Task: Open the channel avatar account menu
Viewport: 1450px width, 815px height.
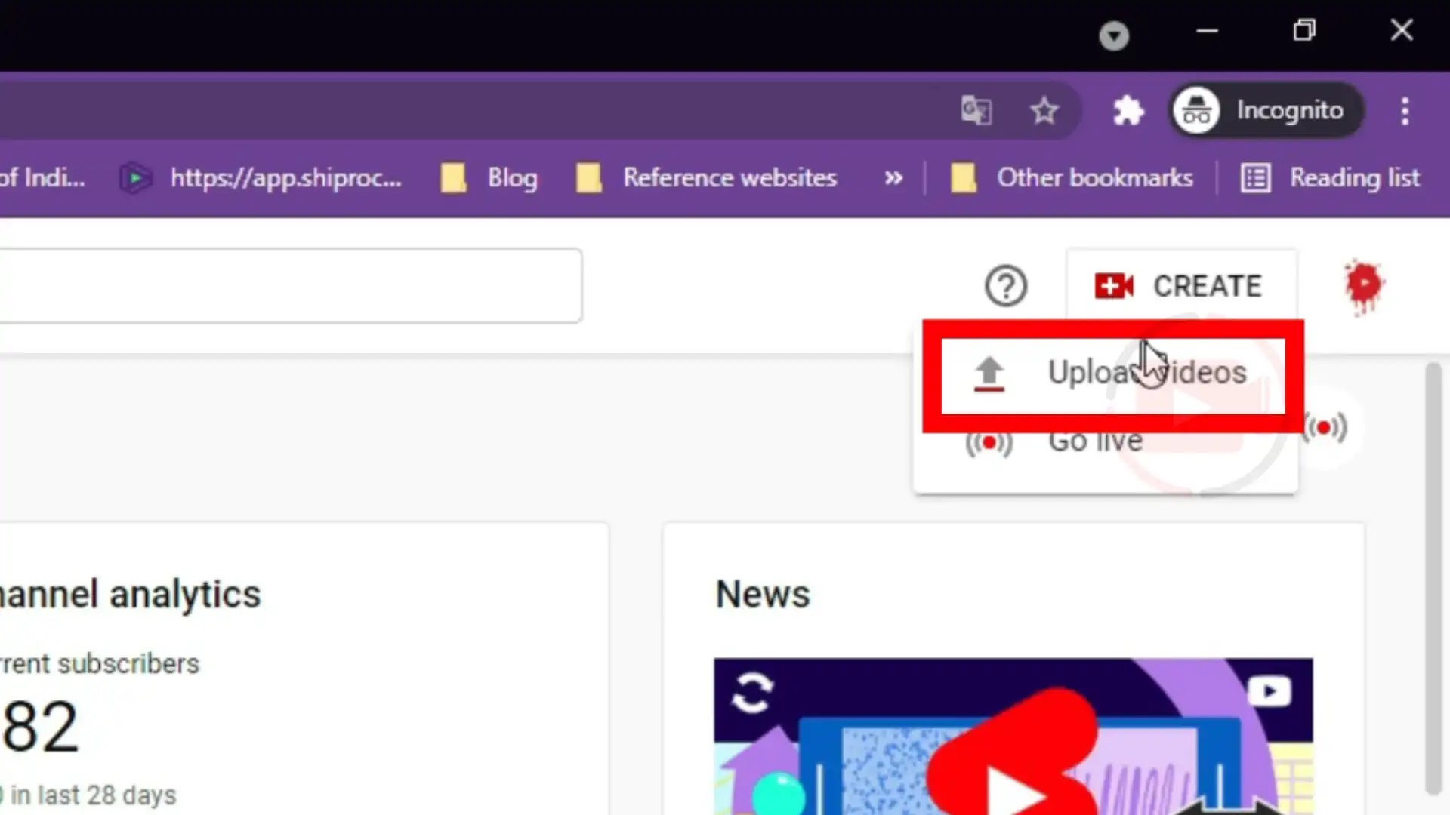Action: coord(1363,286)
